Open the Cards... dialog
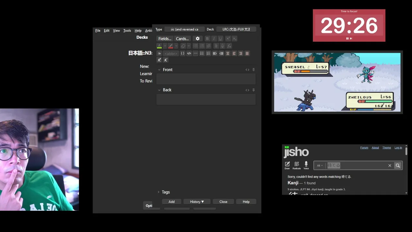Viewport: 412px width, 232px height. [x=182, y=39]
